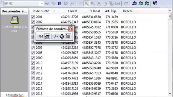Uncheck point 2001 checkbox

(x=33, y=17)
